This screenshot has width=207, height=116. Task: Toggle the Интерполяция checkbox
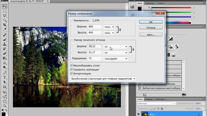click(x=71, y=73)
